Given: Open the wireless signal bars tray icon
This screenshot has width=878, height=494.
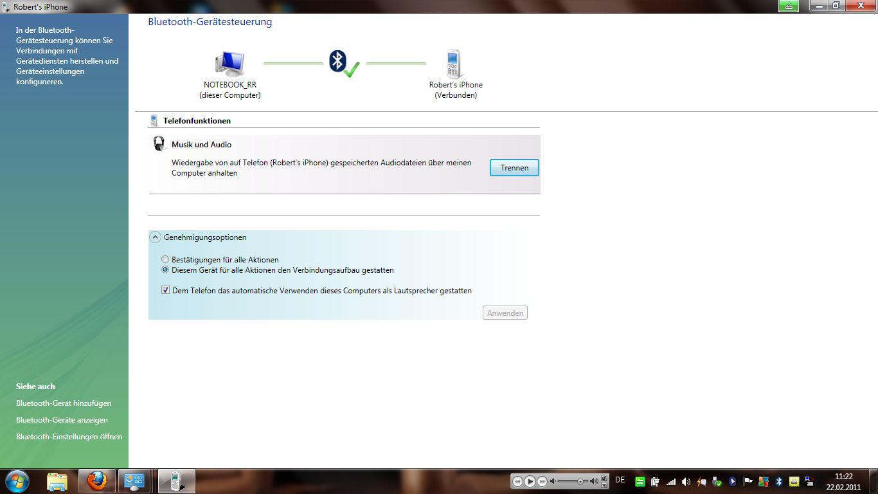Looking at the screenshot, I should (x=671, y=482).
